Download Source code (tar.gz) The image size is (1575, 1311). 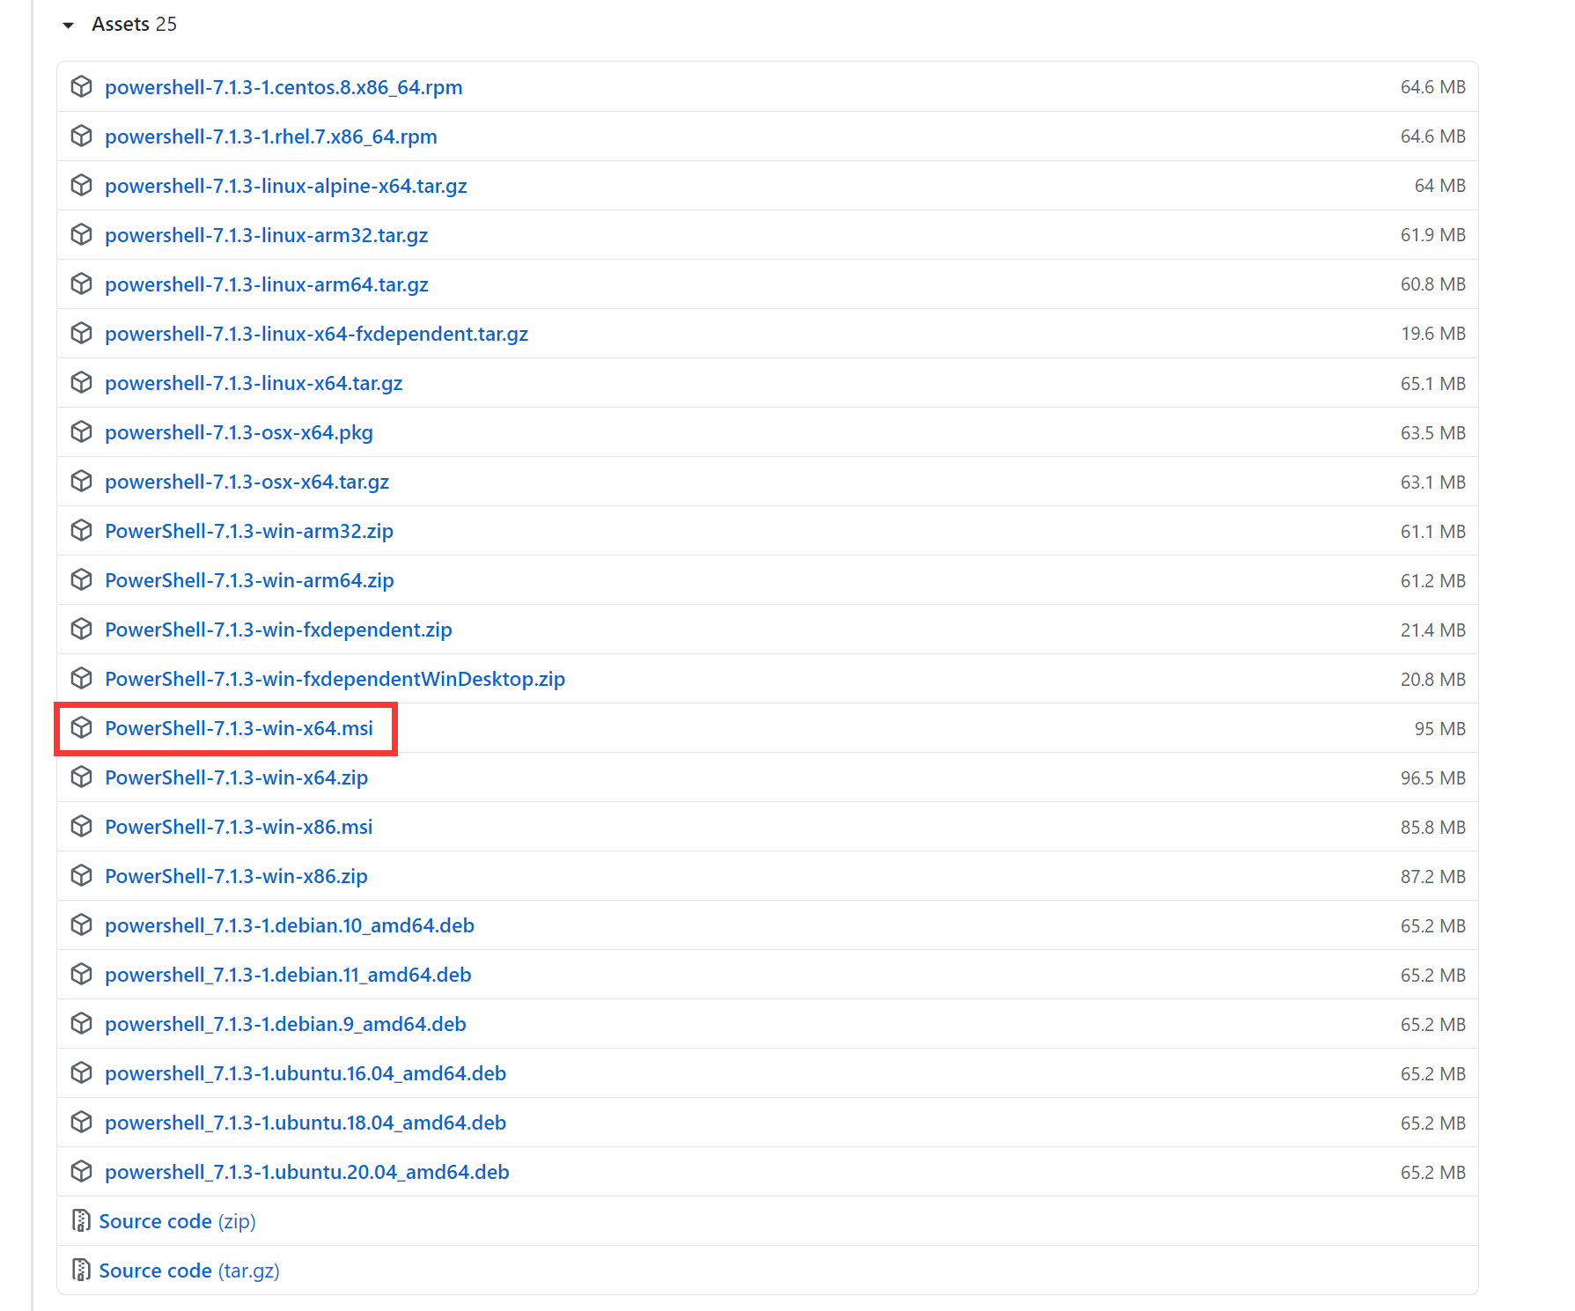pos(189,1270)
